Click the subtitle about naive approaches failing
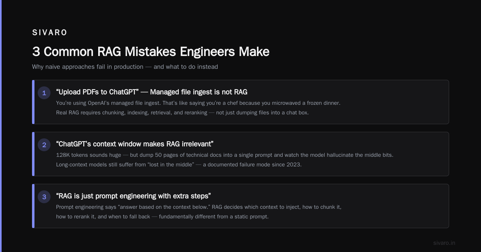This screenshot has height=252, width=481. coord(125,67)
